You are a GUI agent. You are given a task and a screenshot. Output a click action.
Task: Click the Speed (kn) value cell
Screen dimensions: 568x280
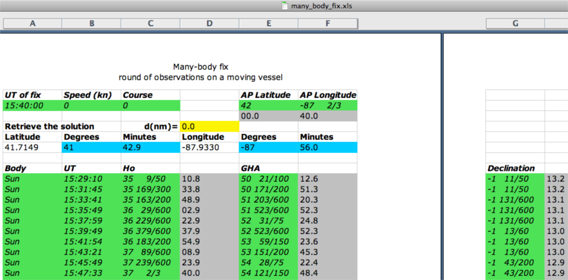[92, 106]
